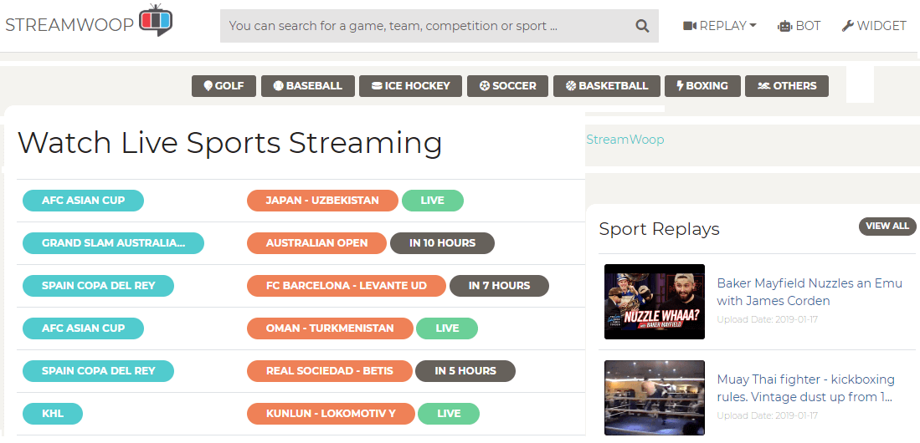Click the wrench icon beside Widget
This screenshot has width=920, height=443.
point(847,26)
